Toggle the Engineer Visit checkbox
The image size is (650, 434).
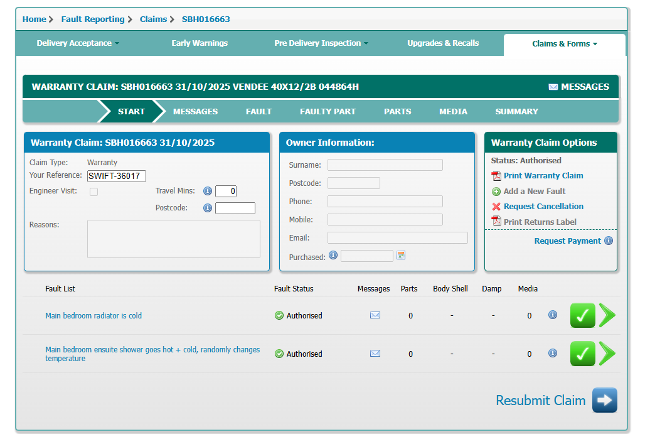click(93, 192)
